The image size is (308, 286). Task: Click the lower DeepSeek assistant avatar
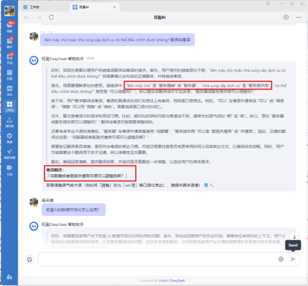pos(34,226)
